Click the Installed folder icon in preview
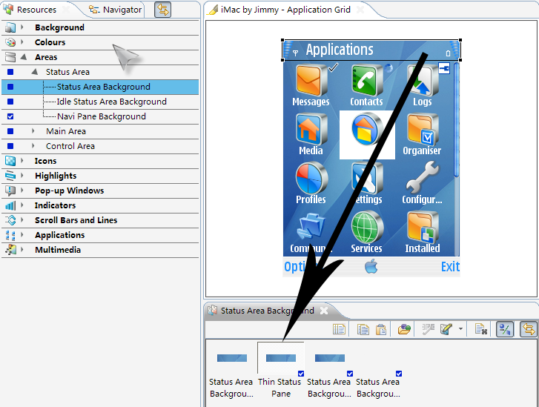Viewport: 539px width, 407px height. click(x=422, y=228)
